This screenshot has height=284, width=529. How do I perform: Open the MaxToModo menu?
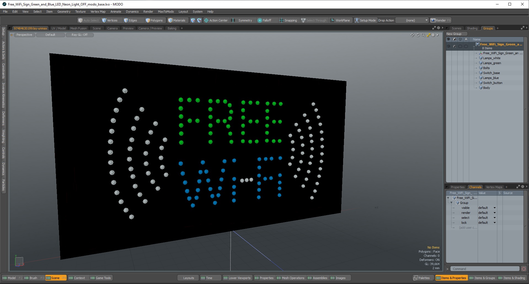(166, 12)
